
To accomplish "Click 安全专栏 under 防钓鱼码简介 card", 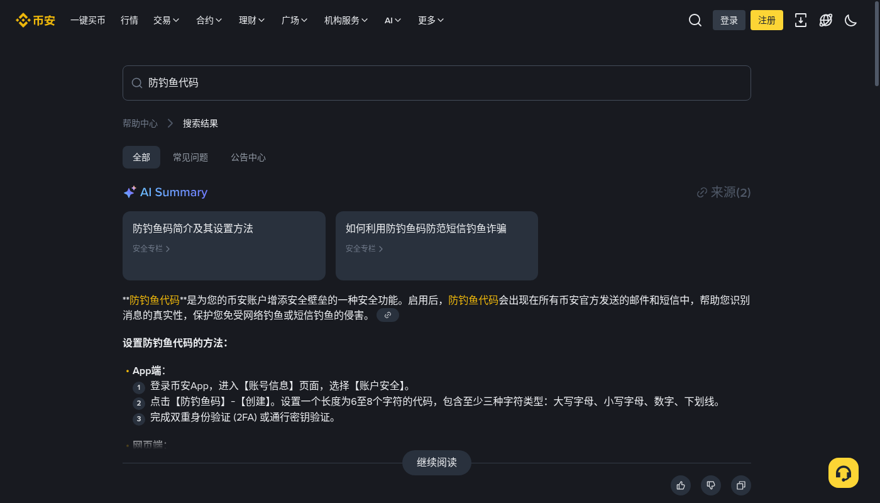I will [151, 248].
